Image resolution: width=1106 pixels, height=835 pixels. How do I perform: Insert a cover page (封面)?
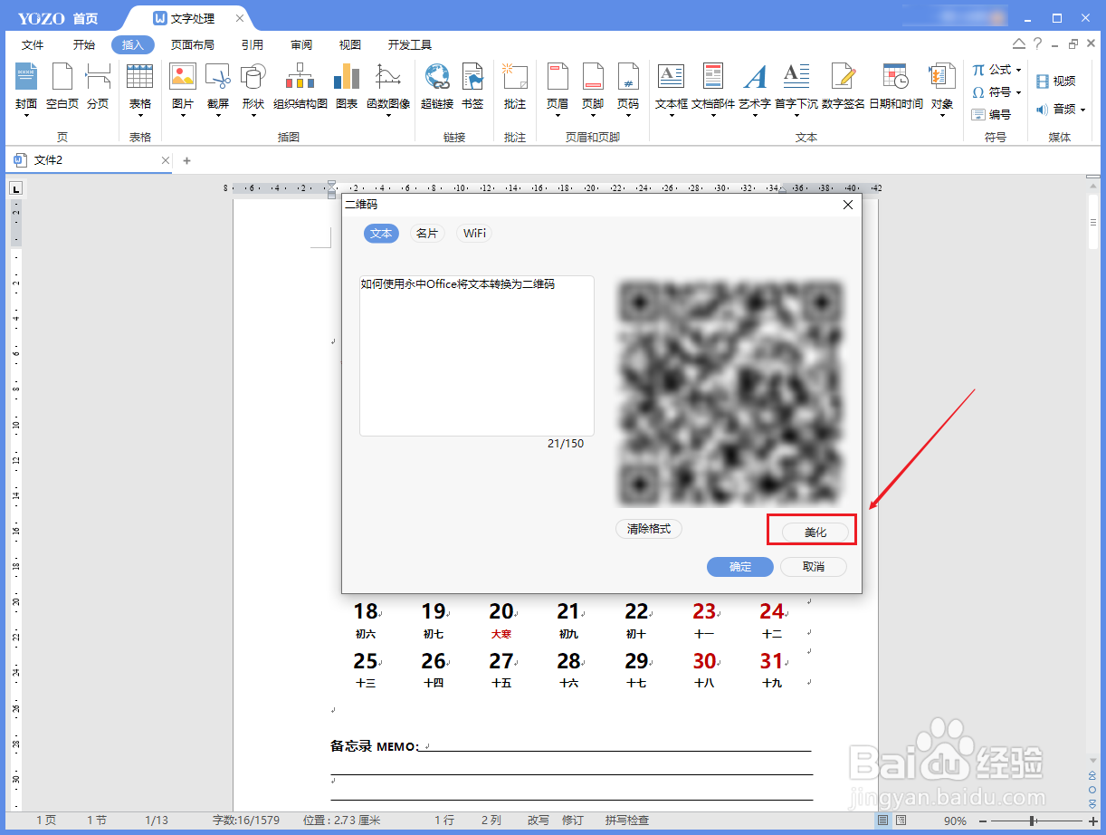pos(26,89)
